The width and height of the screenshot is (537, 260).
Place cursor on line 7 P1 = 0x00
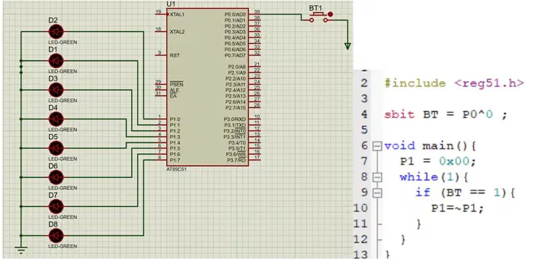pyautogui.click(x=437, y=161)
